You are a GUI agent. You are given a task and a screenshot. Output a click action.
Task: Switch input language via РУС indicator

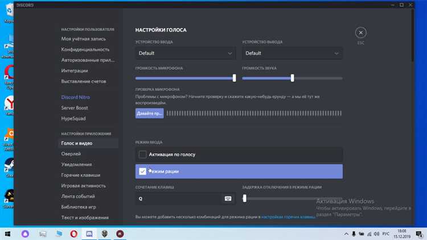tap(385, 234)
